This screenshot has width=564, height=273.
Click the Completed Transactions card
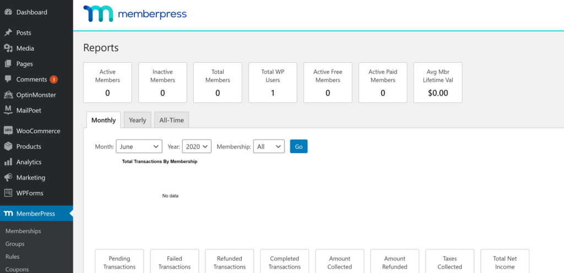pyautogui.click(x=285, y=261)
